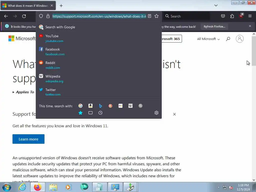Image resolution: width=256 pixels, height=192 pixels.
Task: Bookmark this page with the star
Action: [x=156, y=16]
